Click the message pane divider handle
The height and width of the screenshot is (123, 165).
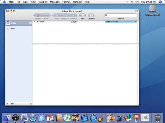pos(86,44)
